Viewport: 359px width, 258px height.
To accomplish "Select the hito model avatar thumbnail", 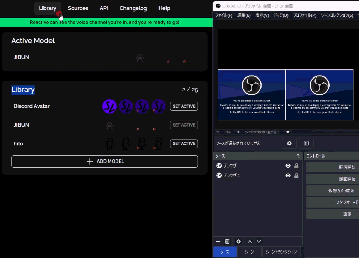I will point(109,144).
